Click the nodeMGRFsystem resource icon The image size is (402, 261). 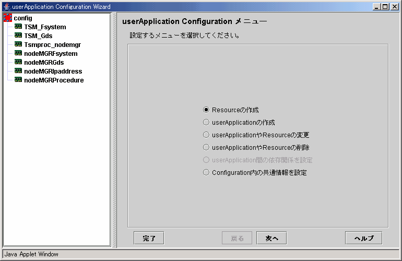click(18, 53)
